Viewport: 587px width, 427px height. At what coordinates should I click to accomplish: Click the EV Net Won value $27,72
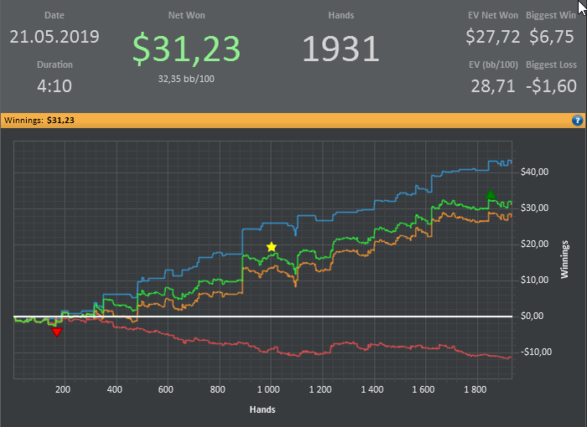[493, 37]
